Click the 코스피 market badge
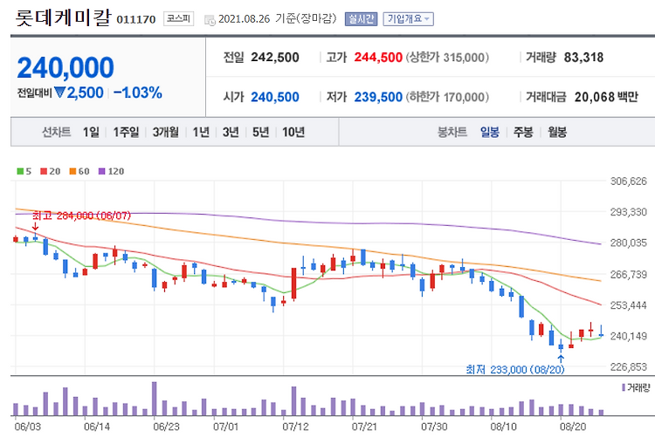The height and width of the screenshot is (438, 655). click(x=178, y=19)
